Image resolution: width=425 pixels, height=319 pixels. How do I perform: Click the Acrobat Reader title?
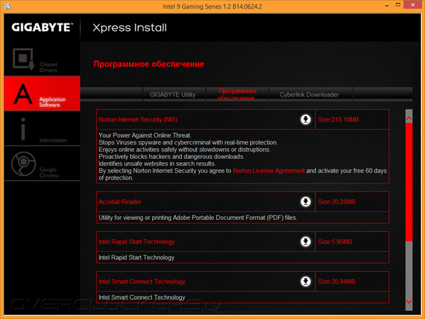click(x=120, y=202)
